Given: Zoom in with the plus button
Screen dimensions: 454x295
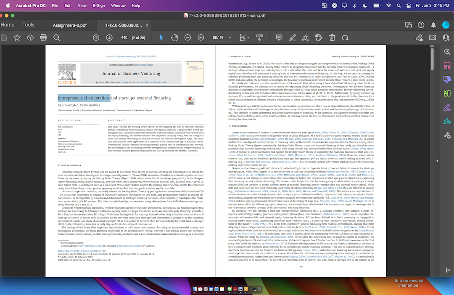Looking at the screenshot, I should [201, 37].
